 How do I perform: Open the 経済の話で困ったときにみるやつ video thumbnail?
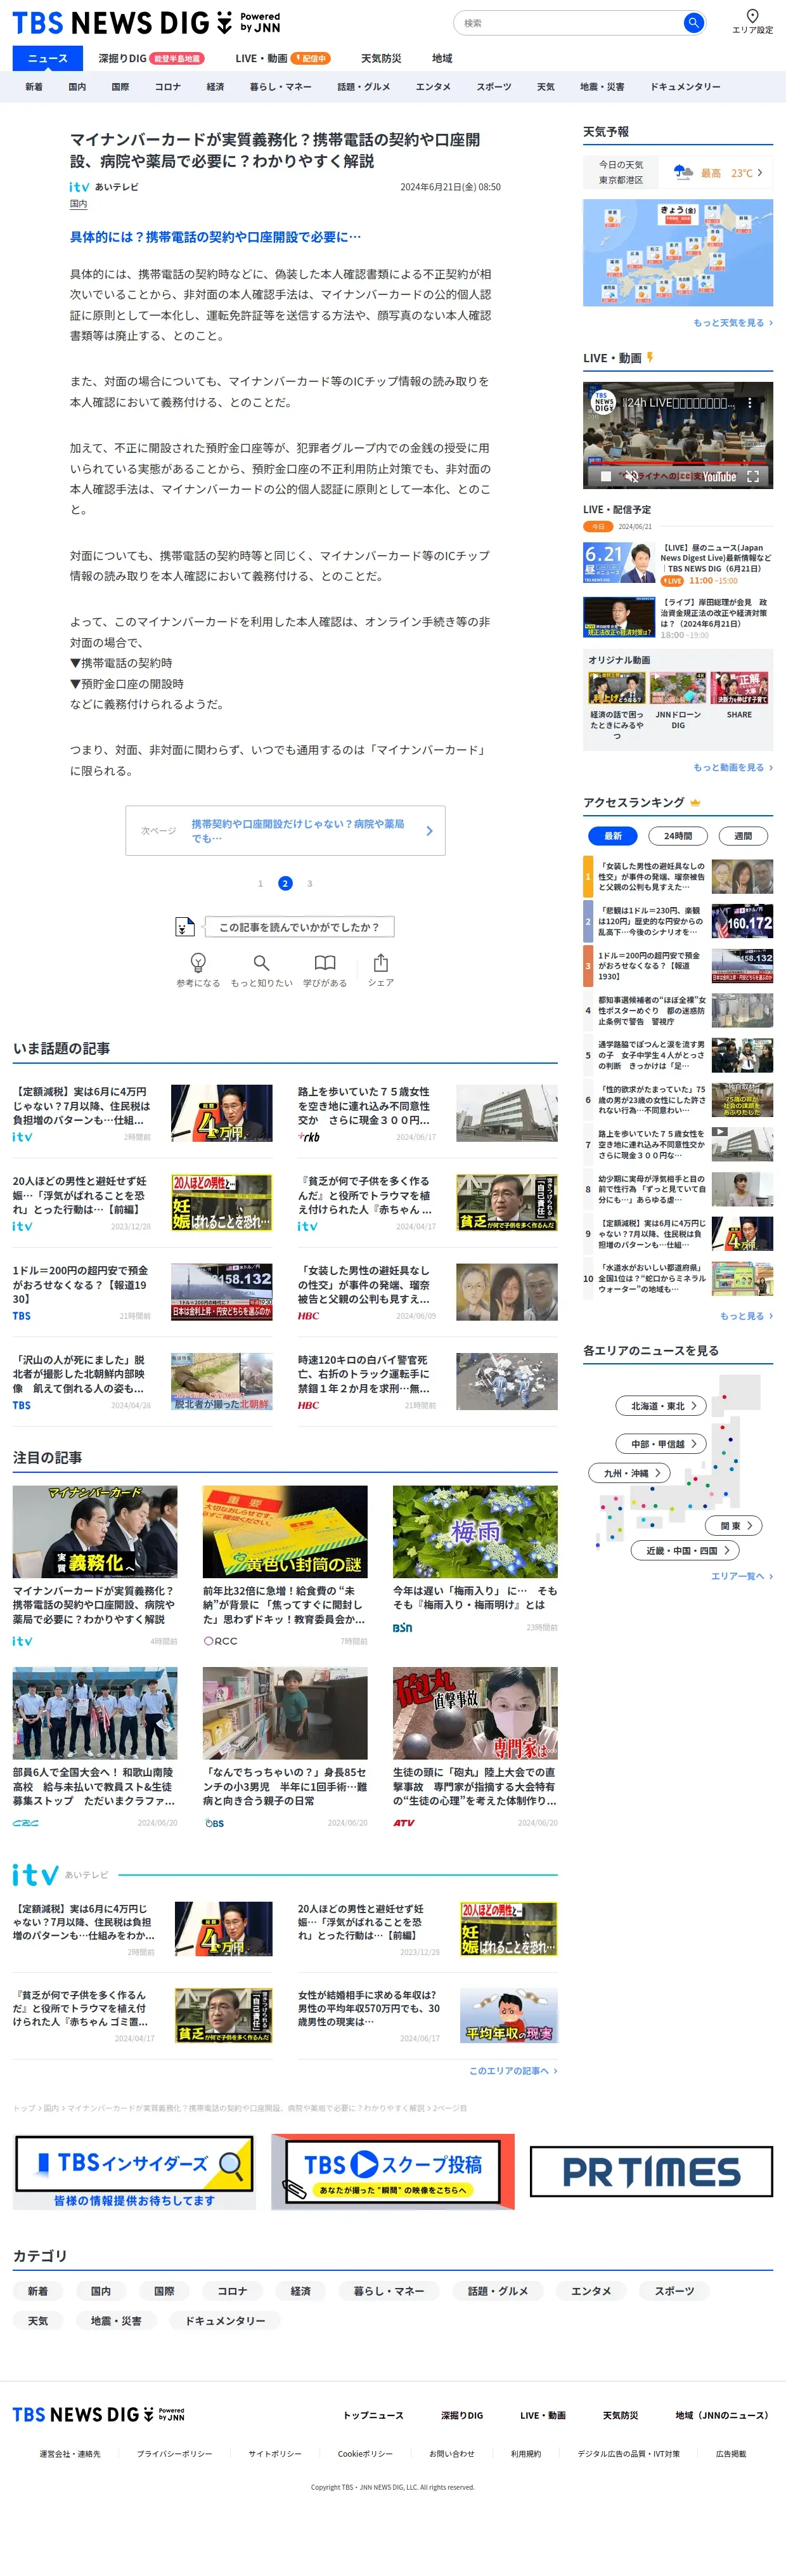tap(616, 688)
